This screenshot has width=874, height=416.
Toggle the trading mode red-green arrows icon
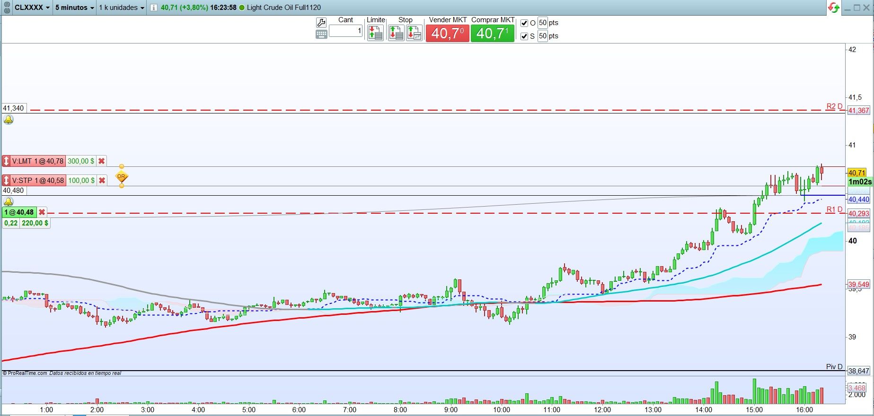(834, 8)
